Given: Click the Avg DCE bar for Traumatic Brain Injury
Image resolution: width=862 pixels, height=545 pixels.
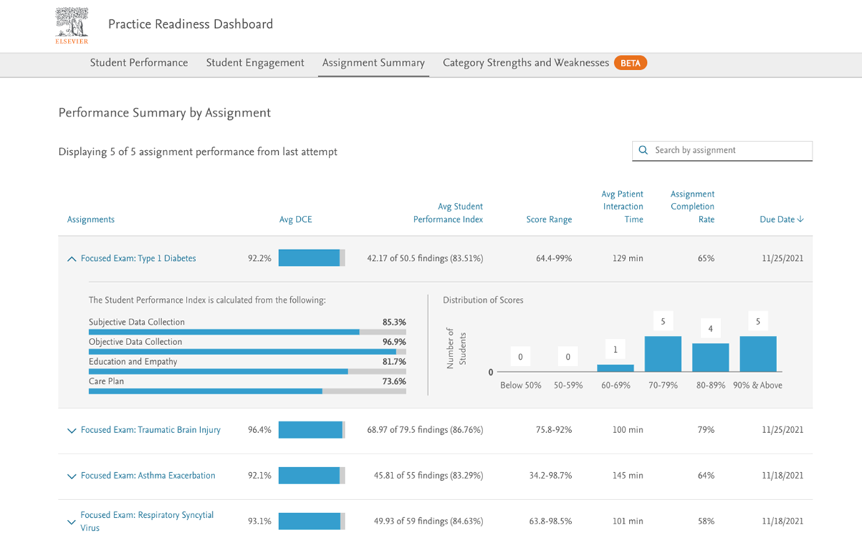Looking at the screenshot, I should coord(310,430).
